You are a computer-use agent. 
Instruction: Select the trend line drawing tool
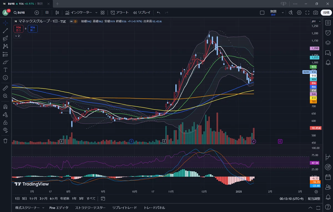click(5, 31)
